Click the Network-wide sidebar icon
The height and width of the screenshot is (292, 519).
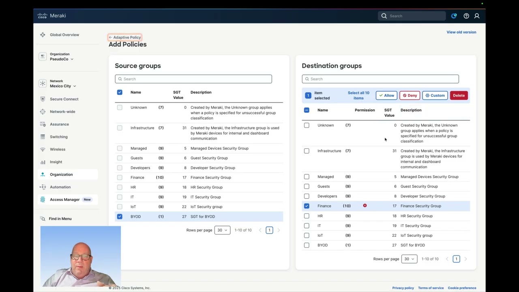43,112
